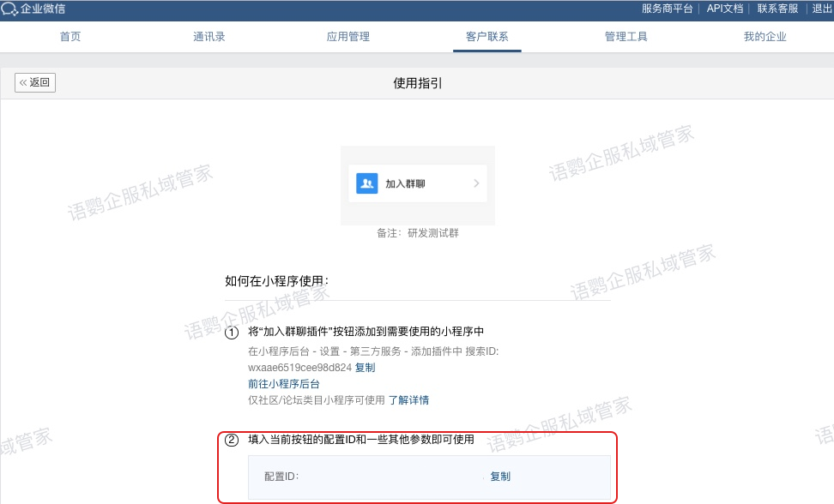Click the 前往小程序后台 link

coord(284,384)
